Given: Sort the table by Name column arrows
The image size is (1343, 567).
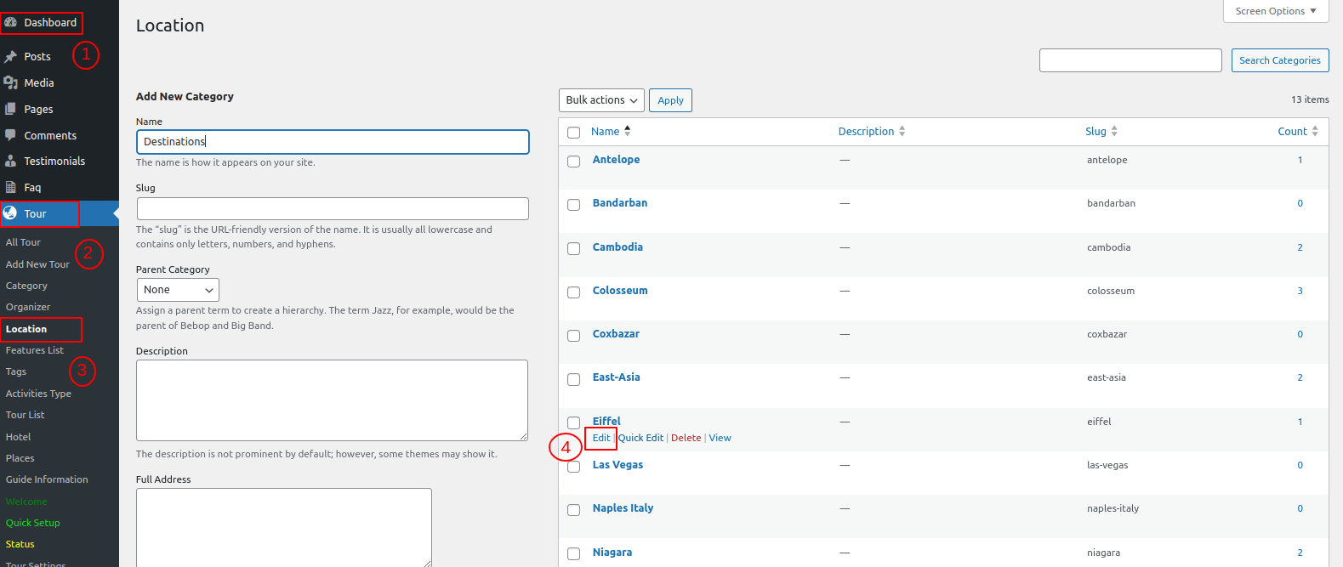Looking at the screenshot, I should pos(628,131).
